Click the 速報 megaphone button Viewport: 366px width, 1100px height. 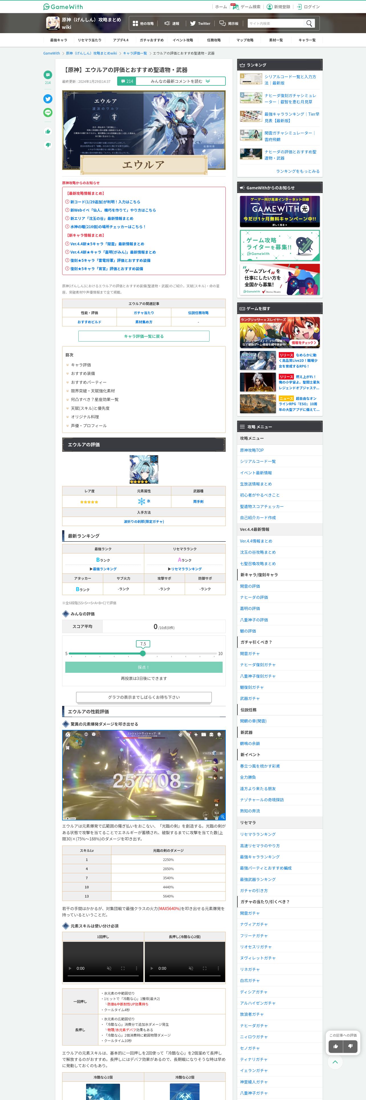click(x=171, y=23)
